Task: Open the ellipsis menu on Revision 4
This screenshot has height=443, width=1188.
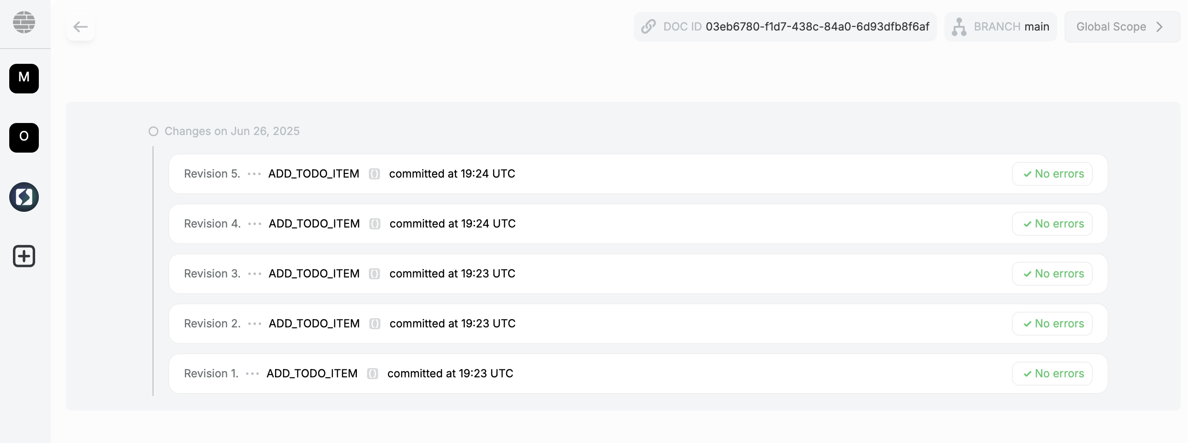Action: [x=254, y=224]
